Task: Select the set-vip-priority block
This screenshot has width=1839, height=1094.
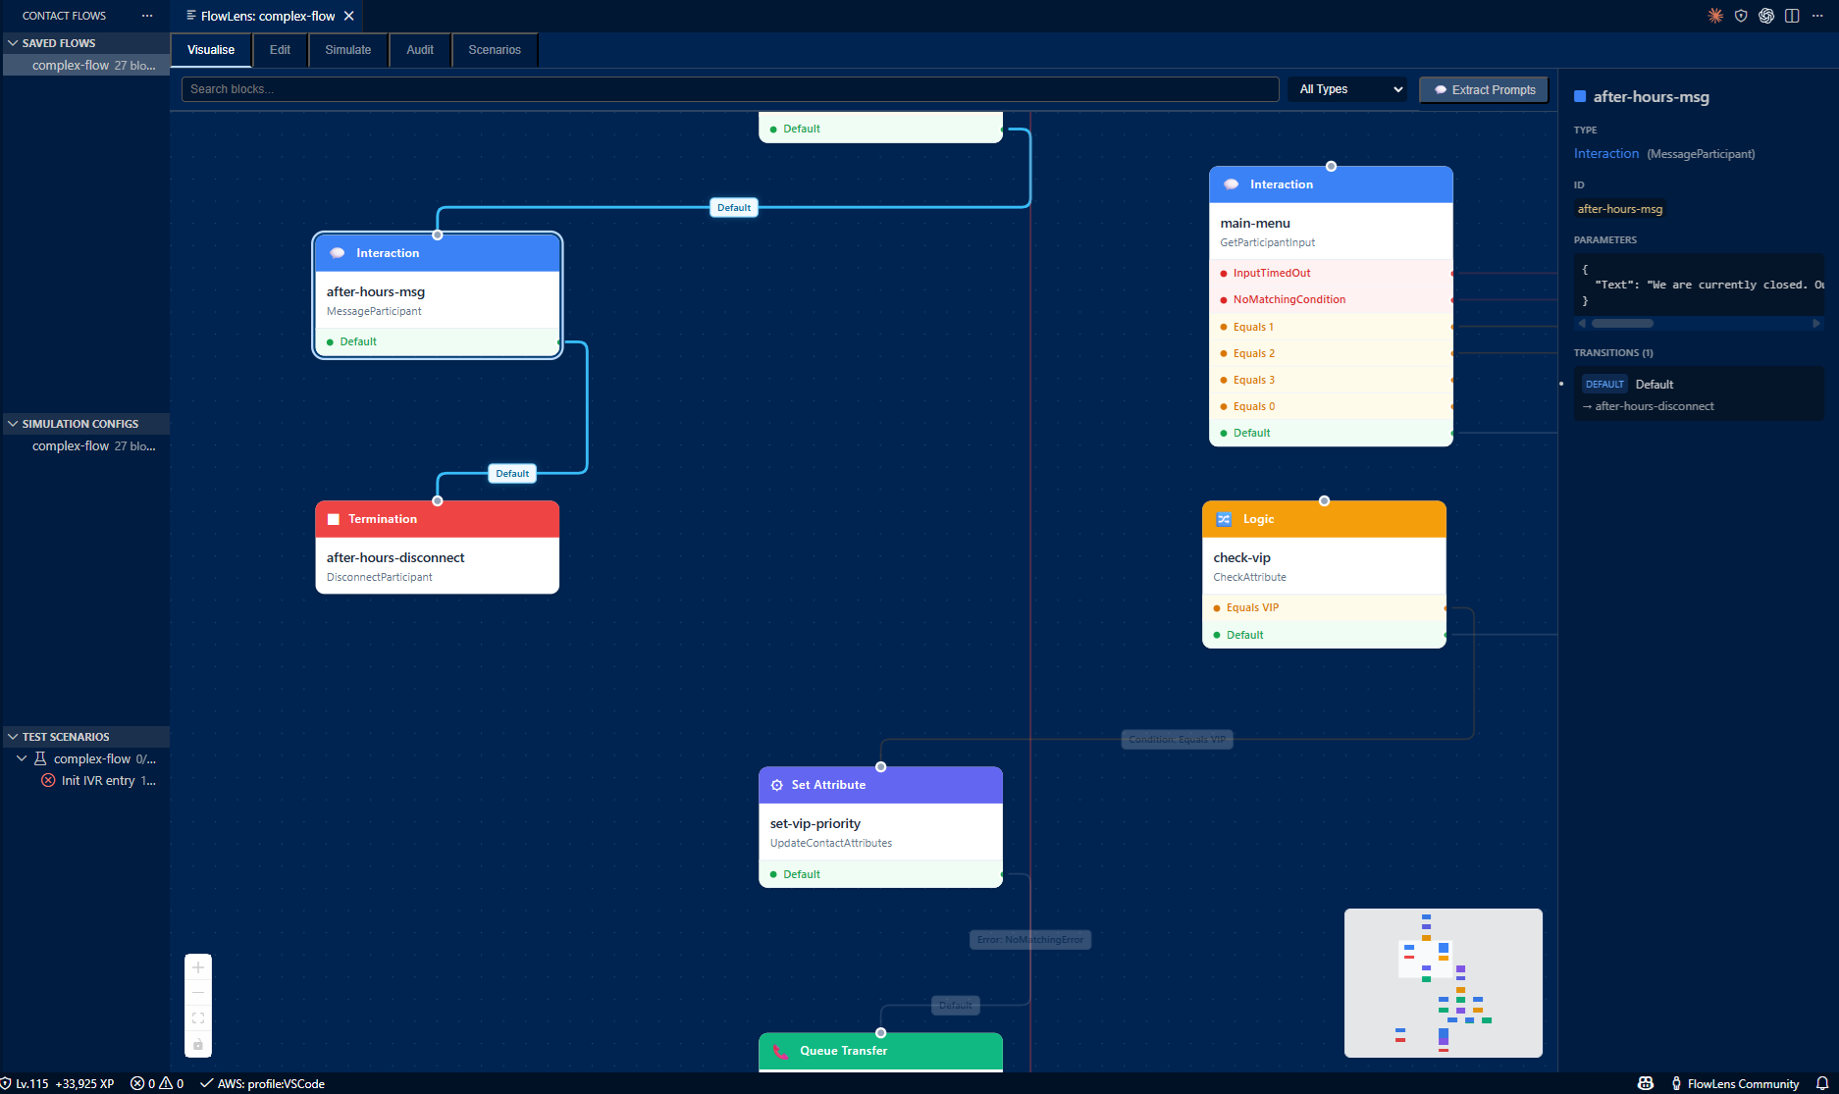Action: (880, 827)
